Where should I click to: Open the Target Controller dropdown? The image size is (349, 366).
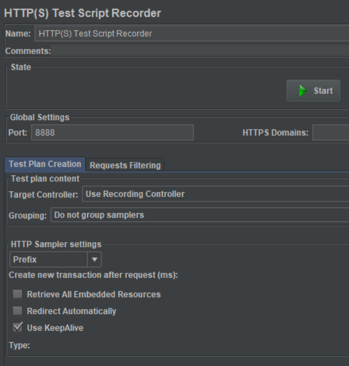(x=215, y=194)
